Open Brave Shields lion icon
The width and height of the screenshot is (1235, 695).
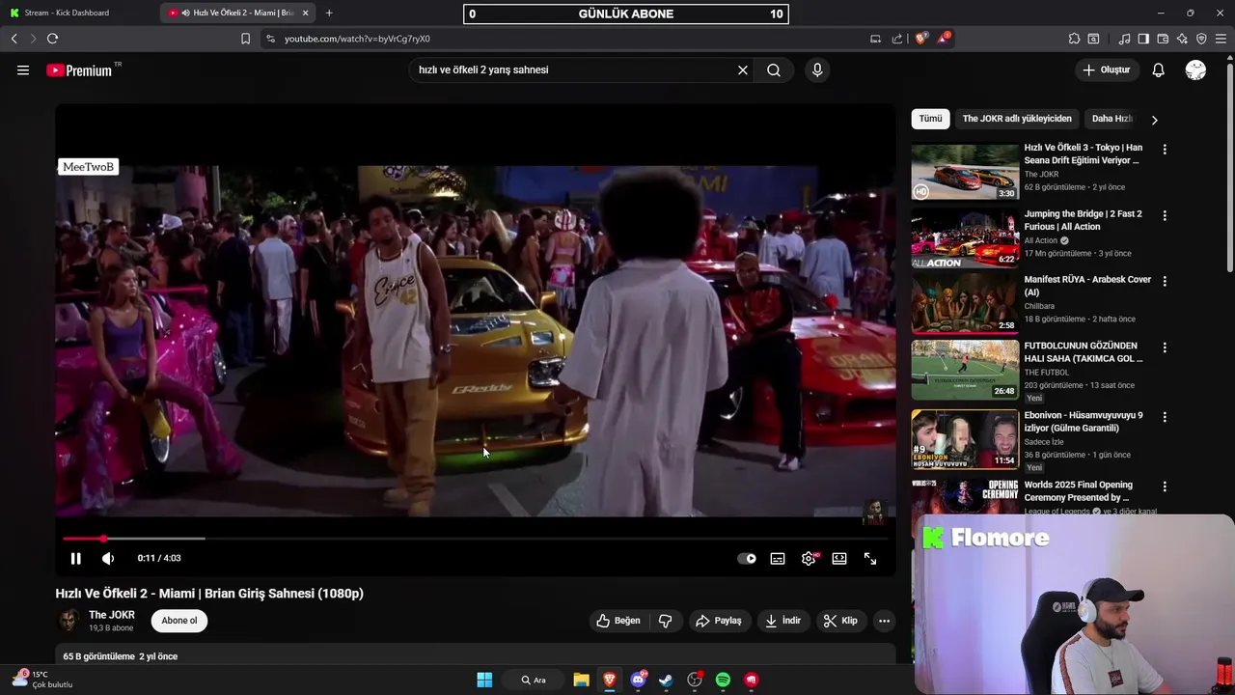pos(920,39)
